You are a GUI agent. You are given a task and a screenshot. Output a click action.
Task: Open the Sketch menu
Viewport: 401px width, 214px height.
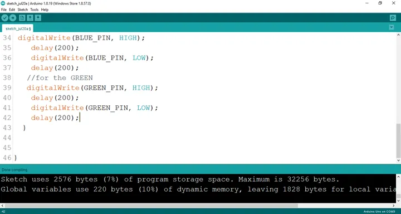coord(23,9)
